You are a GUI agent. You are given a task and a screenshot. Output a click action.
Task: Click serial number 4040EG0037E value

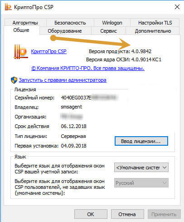[76, 98]
